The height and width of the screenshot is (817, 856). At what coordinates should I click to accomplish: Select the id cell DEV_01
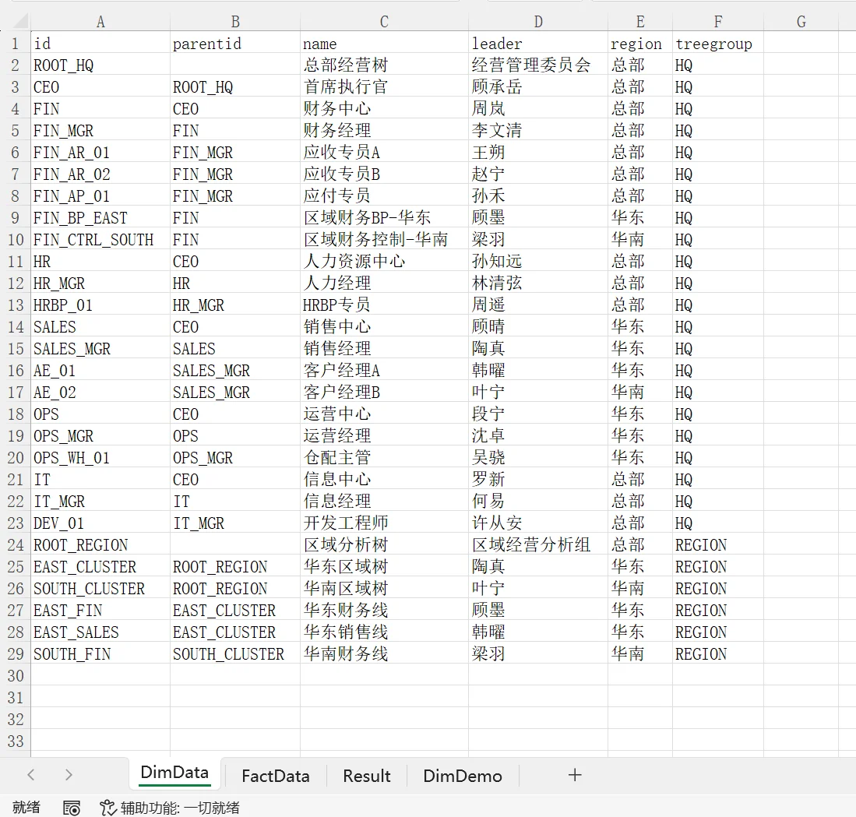pyautogui.click(x=100, y=523)
